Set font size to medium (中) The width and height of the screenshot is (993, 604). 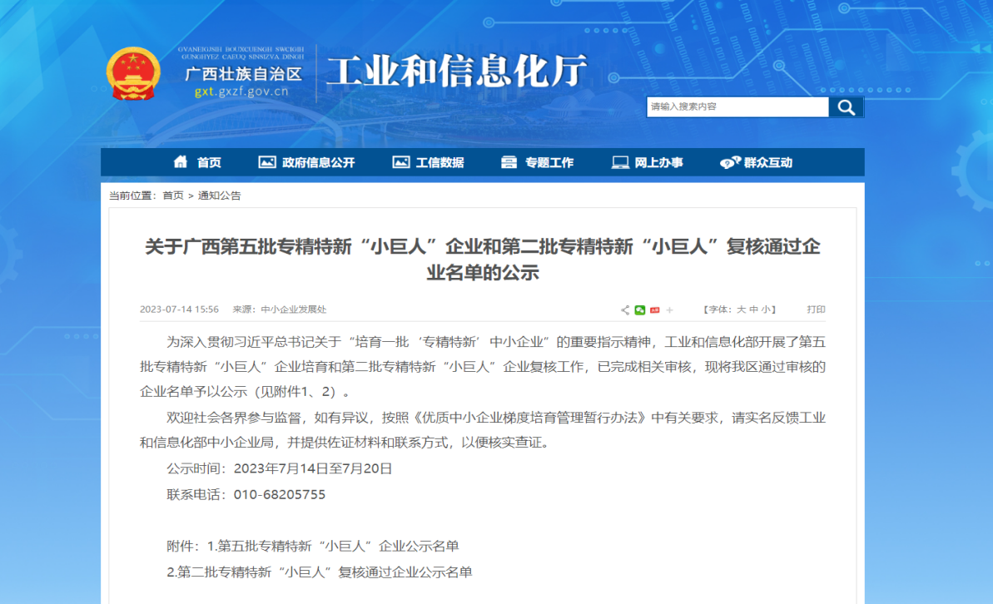(x=753, y=309)
